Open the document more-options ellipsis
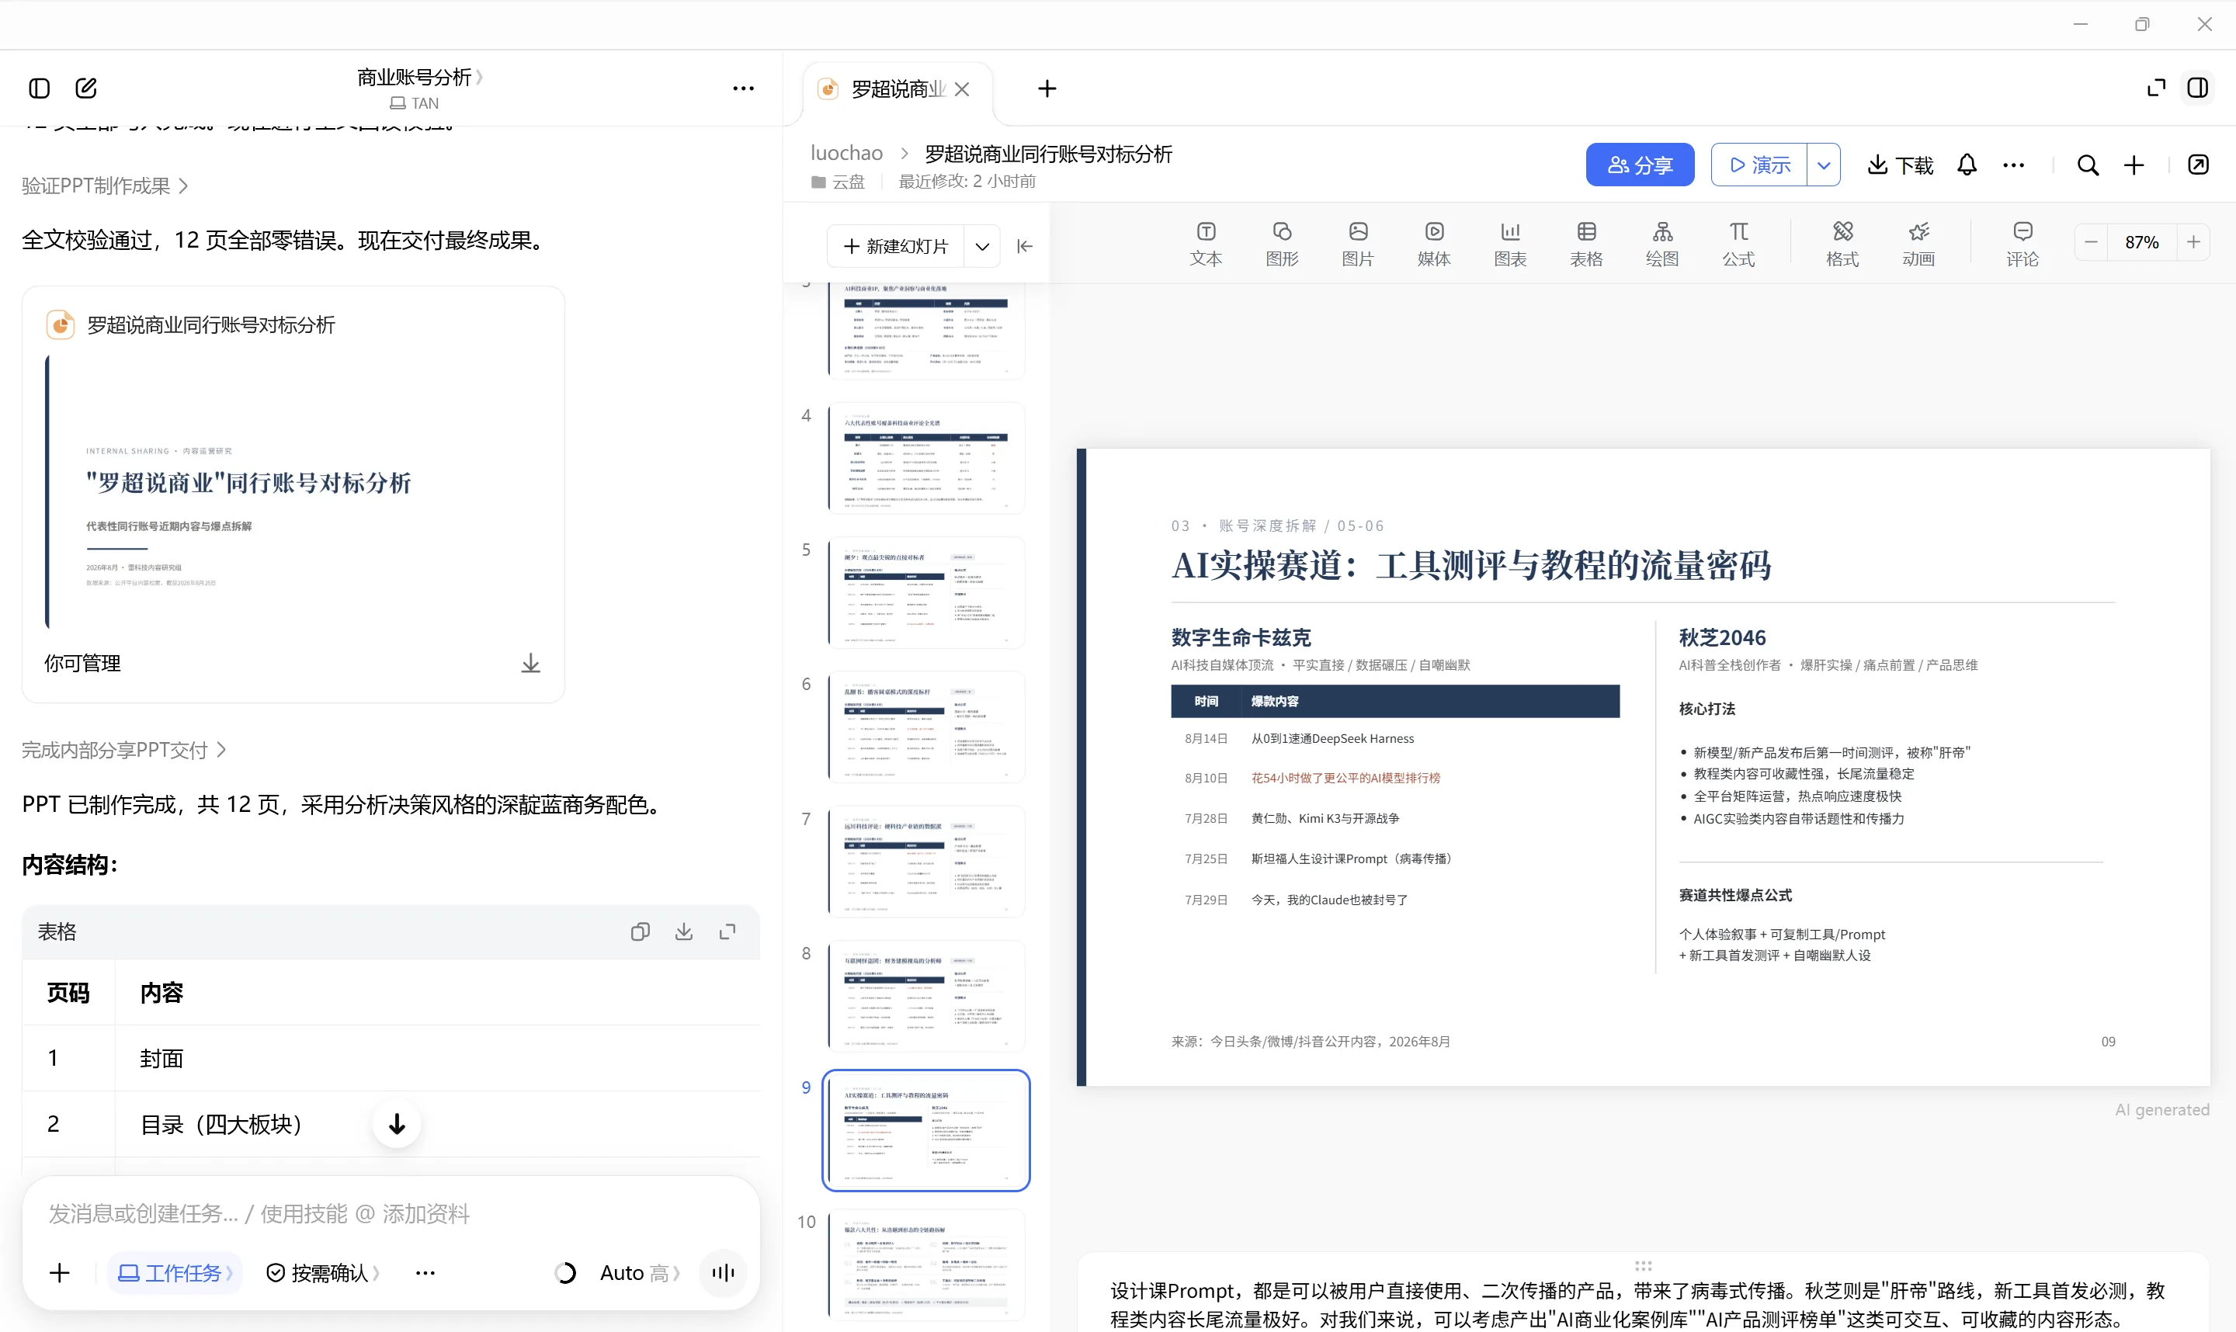This screenshot has width=2236, height=1332. pyautogui.click(x=2013, y=165)
